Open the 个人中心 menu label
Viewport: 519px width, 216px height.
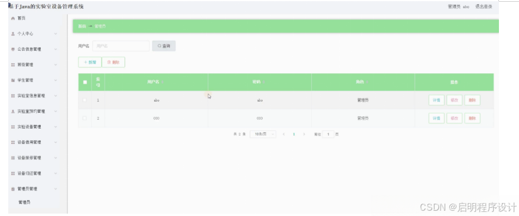[x=25, y=34]
